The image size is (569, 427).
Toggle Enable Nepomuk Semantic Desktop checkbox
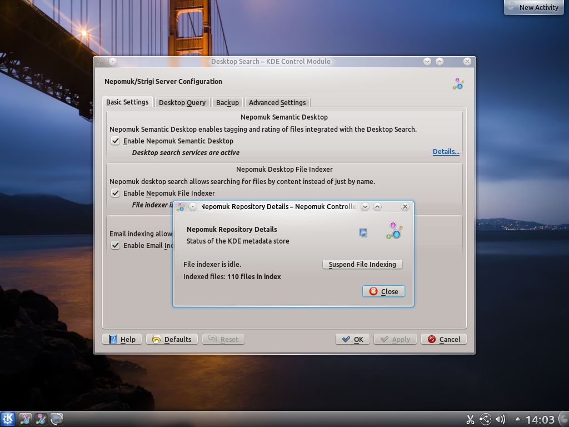point(116,141)
